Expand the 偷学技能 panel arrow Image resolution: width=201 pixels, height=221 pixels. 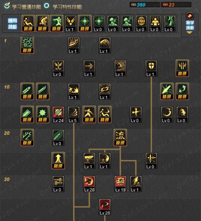pyautogui.click(x=189, y=33)
